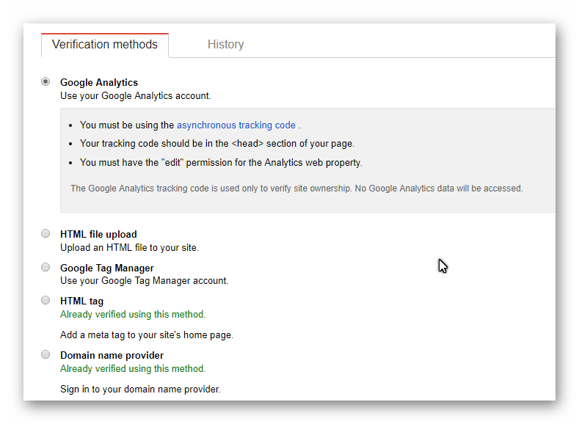This screenshot has width=579, height=424.
Task: Click 'Use your Google Analytics account.' text
Action: [x=136, y=96]
